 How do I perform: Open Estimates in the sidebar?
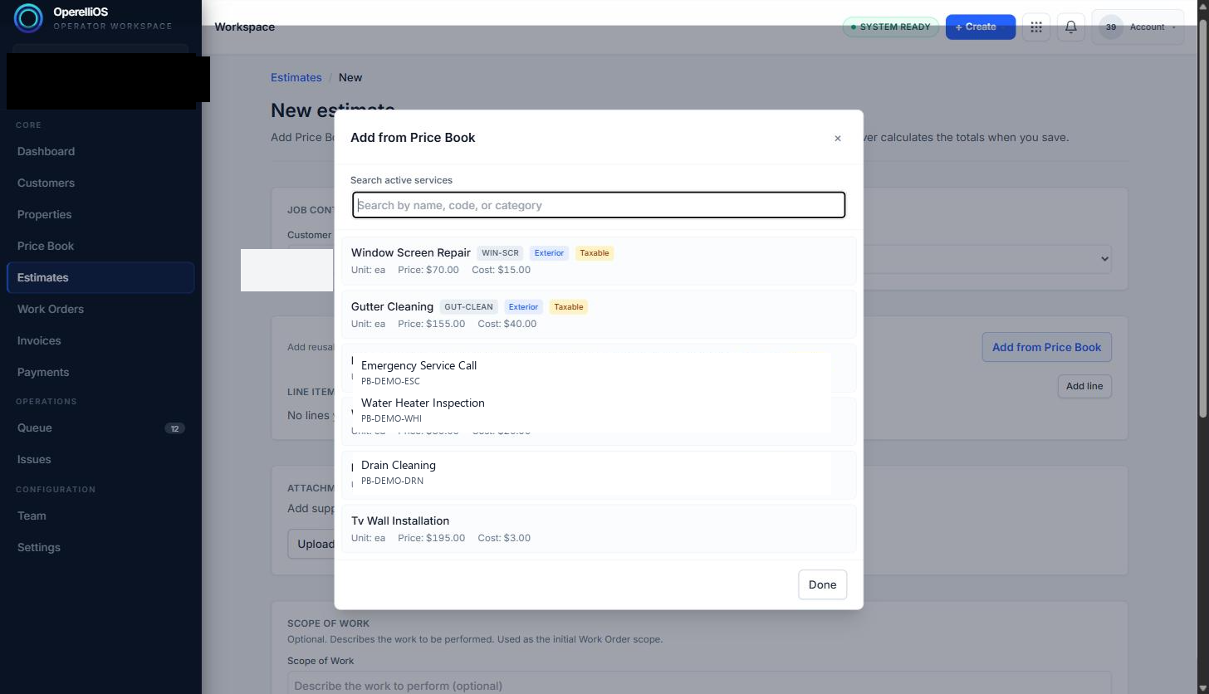[x=100, y=277]
